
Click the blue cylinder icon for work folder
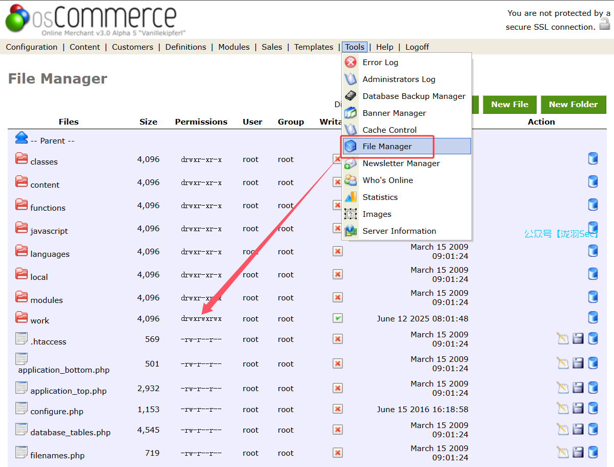[x=593, y=317]
